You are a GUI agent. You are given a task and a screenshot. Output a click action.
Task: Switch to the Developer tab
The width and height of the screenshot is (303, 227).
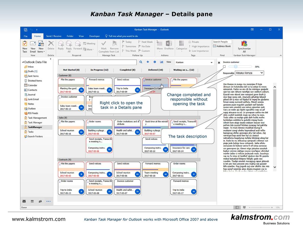pos(94,36)
